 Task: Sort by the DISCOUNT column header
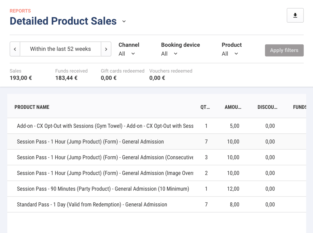pos(268,107)
